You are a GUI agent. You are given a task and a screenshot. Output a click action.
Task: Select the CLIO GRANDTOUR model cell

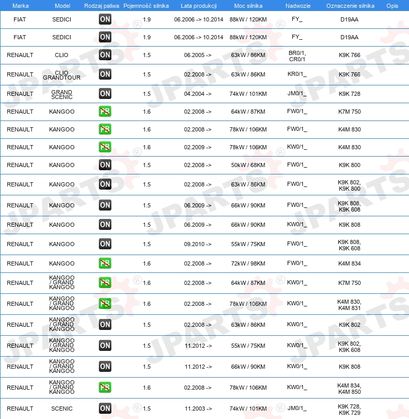click(x=62, y=75)
